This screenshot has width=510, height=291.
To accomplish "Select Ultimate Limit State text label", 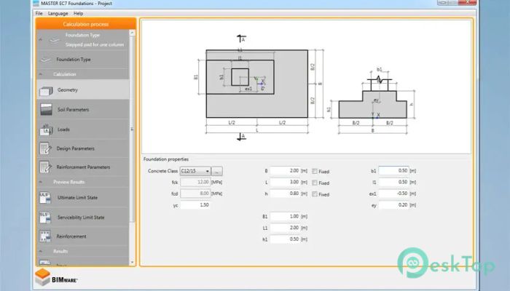I will click(77, 197).
